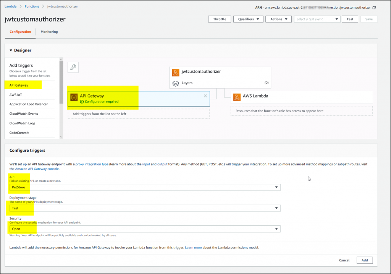
Task: Expand the Deployment stage dropdown
Action: 276,208
